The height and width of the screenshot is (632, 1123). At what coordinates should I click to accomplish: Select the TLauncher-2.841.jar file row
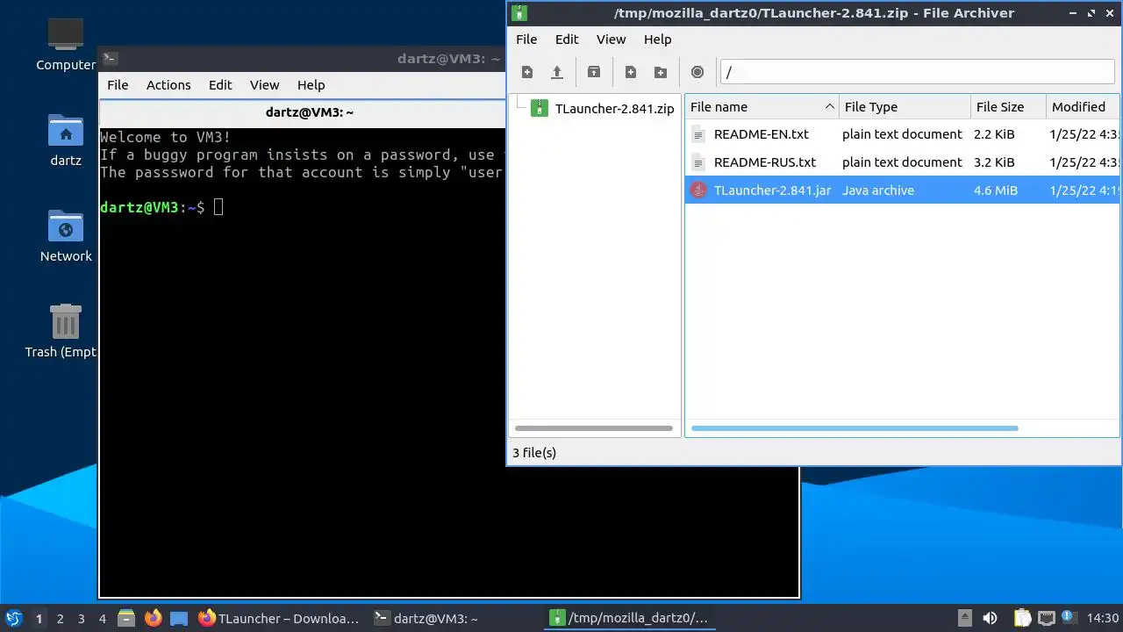[x=902, y=190]
